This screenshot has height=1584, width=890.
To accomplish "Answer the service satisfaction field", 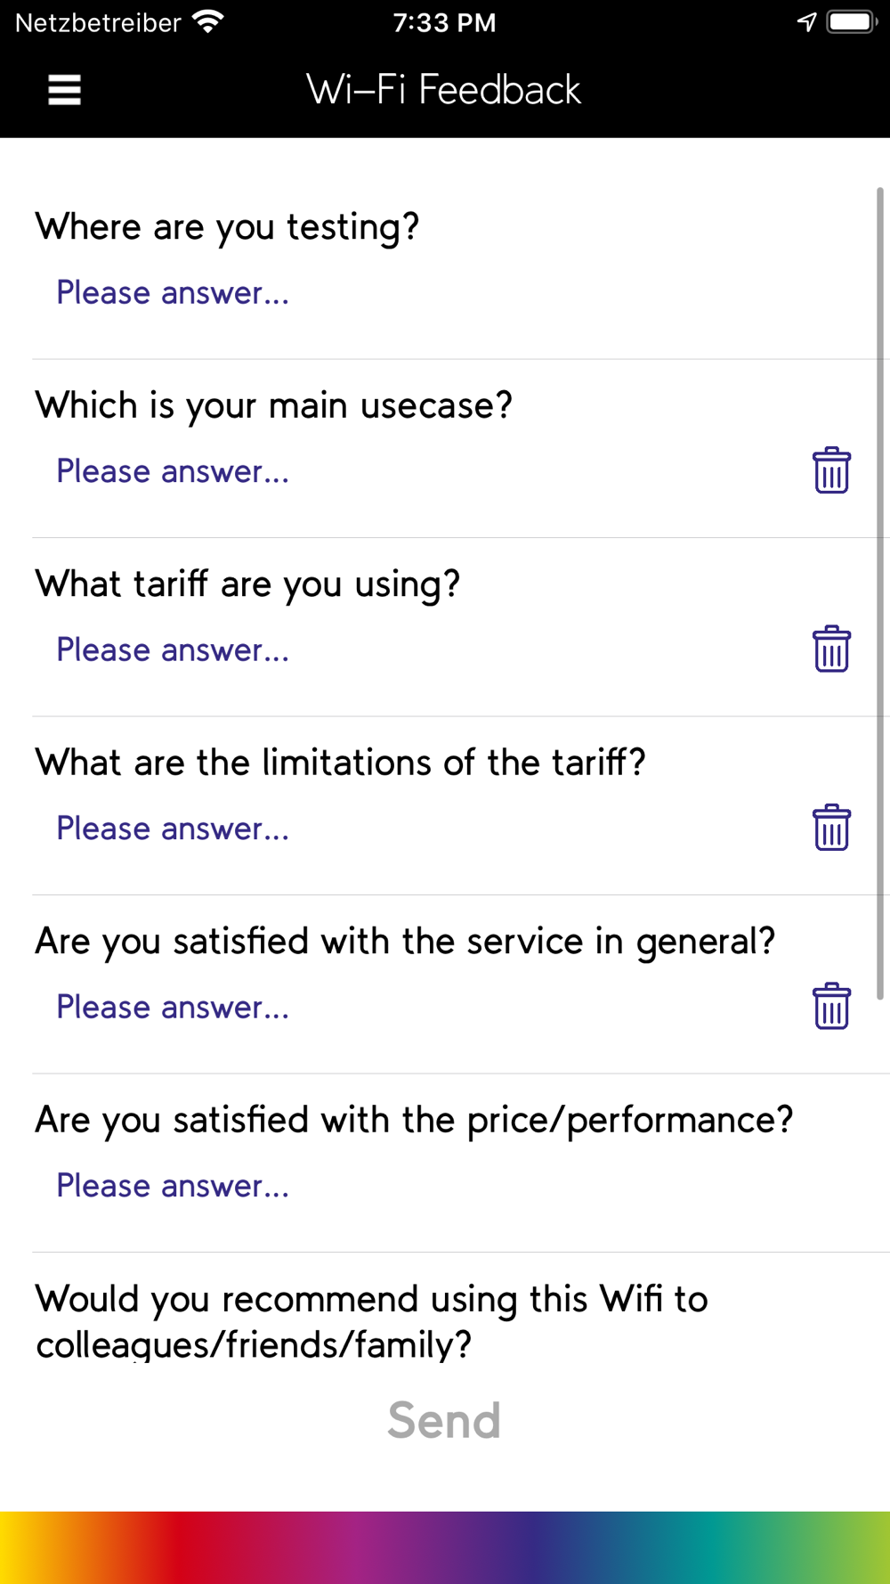I will [173, 1008].
